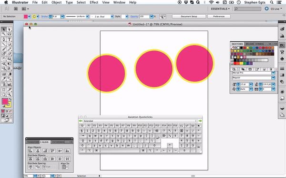This screenshot has height=178, width=286.
Task: Open the Object menu
Action: [x=57, y=2]
